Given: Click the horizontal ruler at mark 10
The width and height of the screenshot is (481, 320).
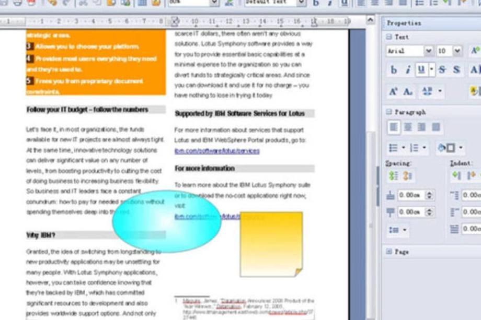Looking at the screenshot, I should (194, 21).
